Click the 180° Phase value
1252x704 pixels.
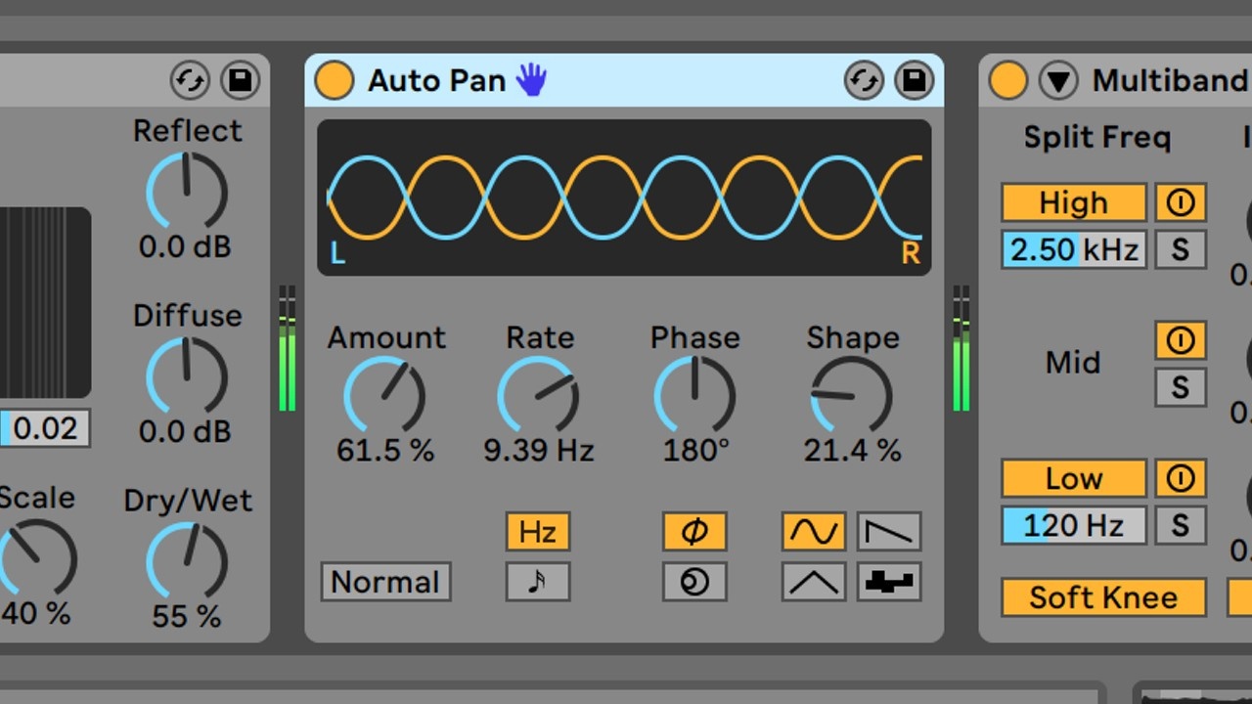pyautogui.click(x=695, y=451)
